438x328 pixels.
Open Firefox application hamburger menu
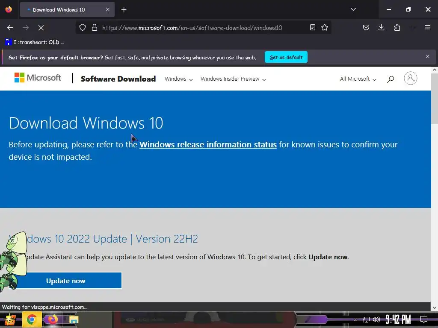coord(428,27)
